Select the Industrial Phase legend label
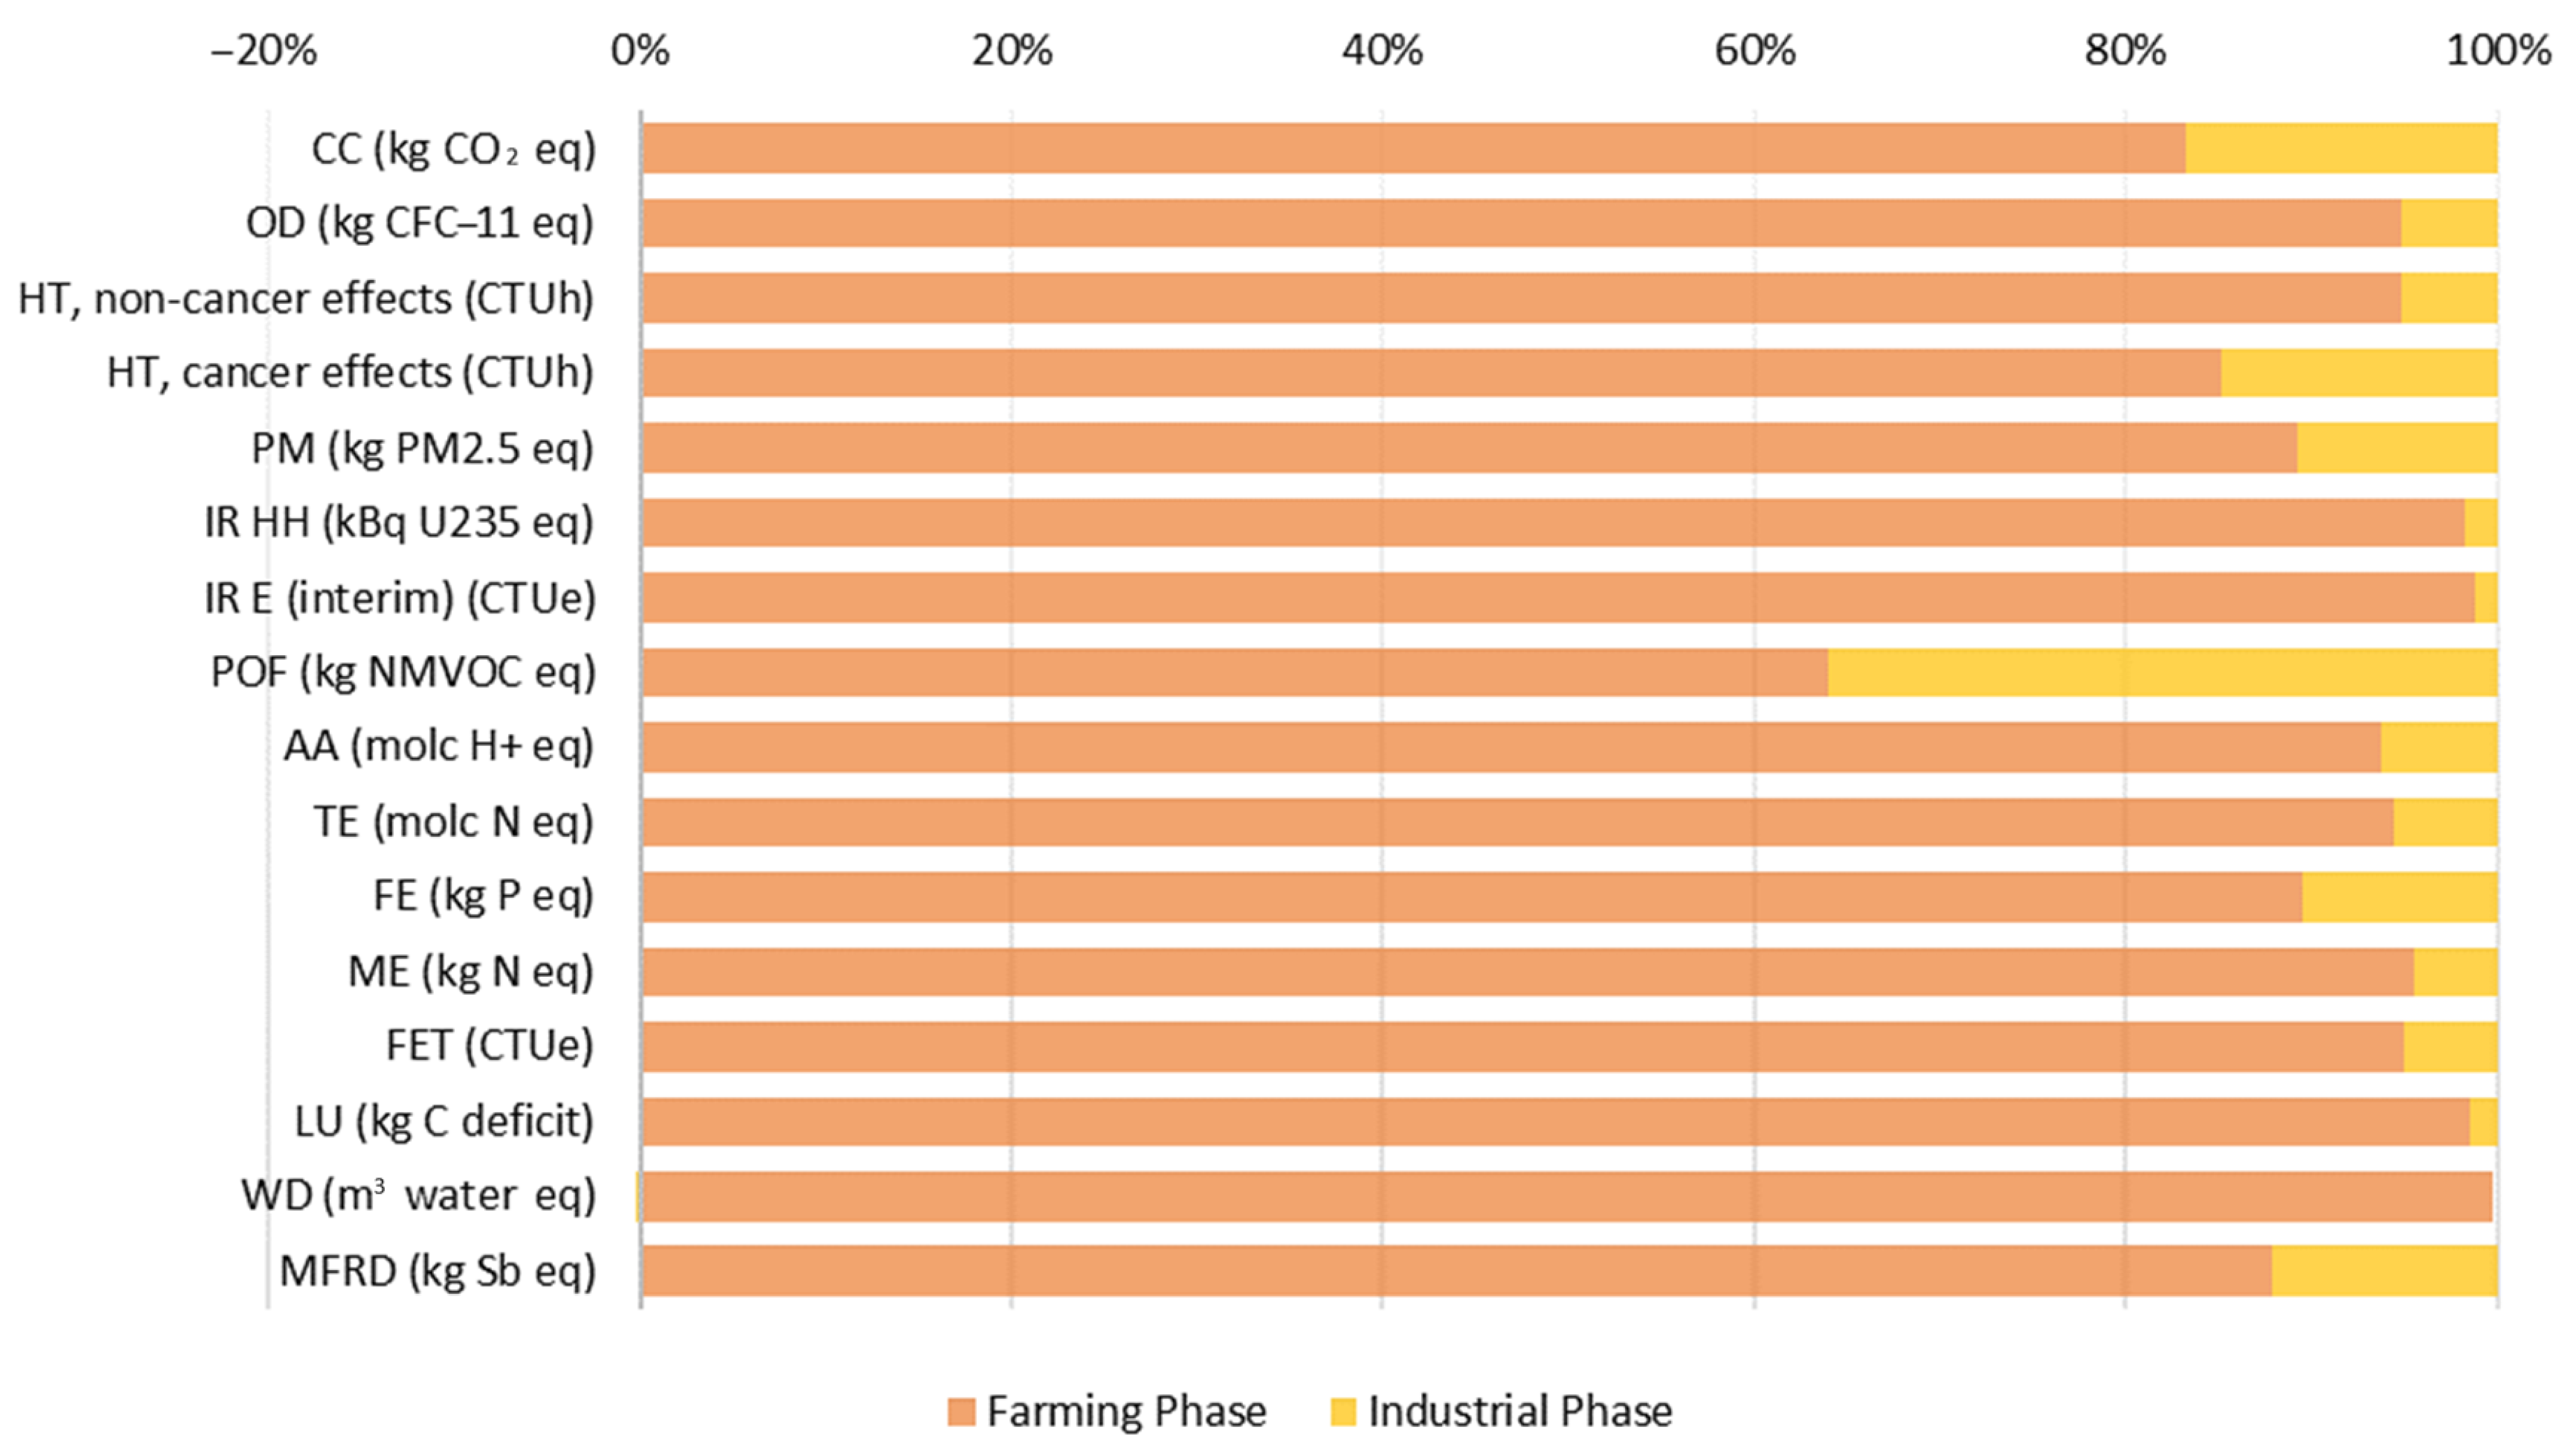Image resolution: width=2576 pixels, height=1456 pixels. pyautogui.click(x=1519, y=1412)
